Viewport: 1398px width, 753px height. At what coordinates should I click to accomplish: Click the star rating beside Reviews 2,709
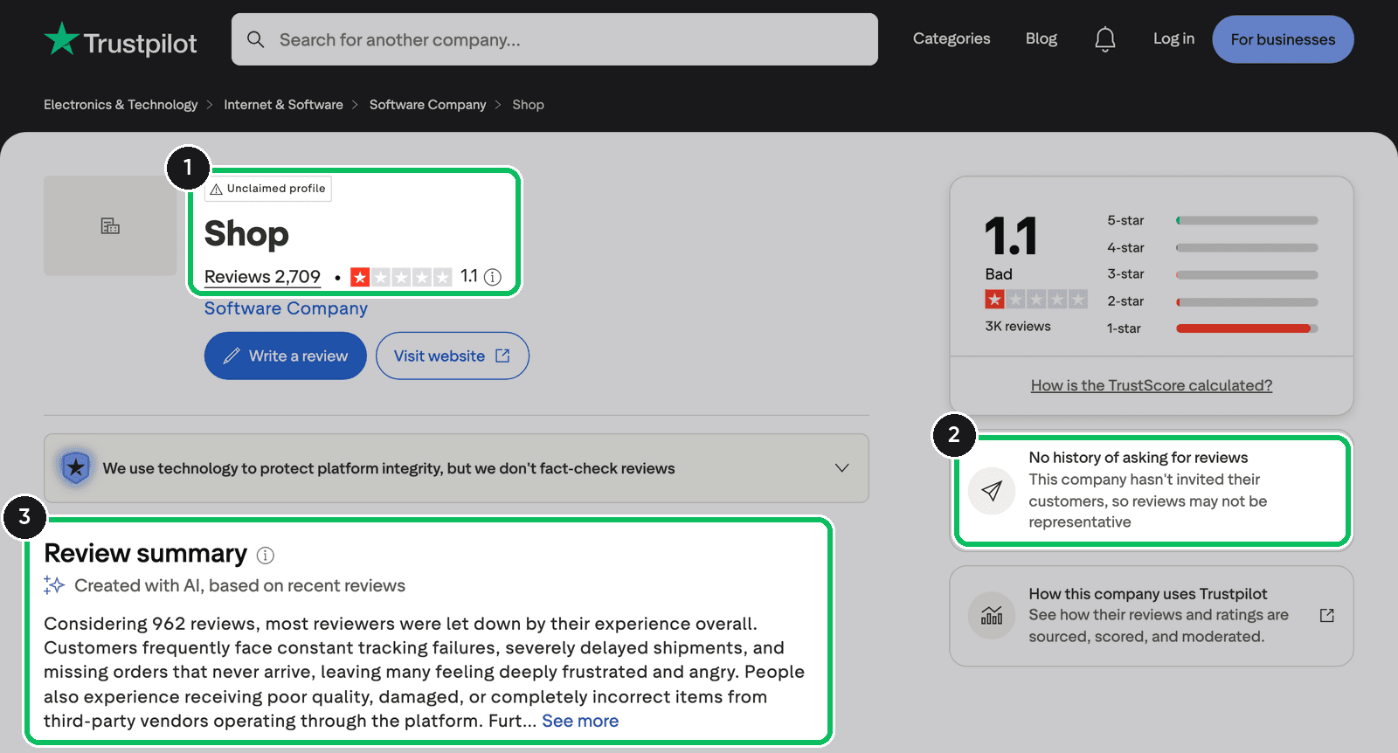(x=401, y=277)
